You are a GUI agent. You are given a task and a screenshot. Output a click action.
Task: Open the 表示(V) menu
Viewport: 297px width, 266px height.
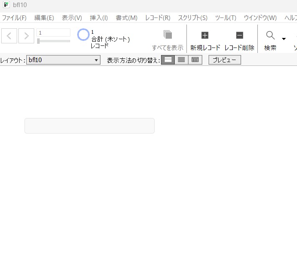point(72,18)
